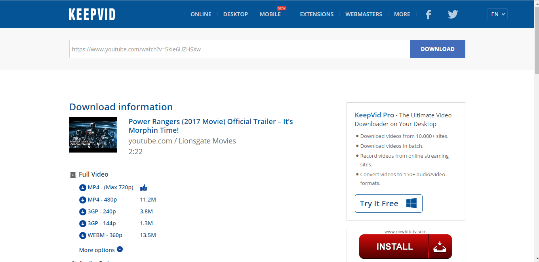Click youtube.com / Lionsgate Movies text

[182, 141]
